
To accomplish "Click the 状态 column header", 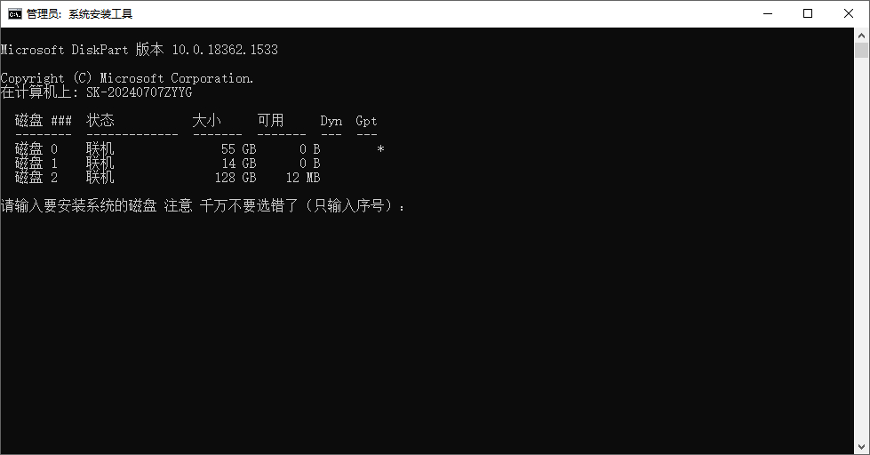I will click(x=100, y=120).
